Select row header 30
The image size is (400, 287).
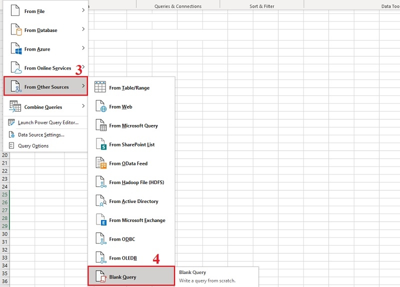(5, 234)
